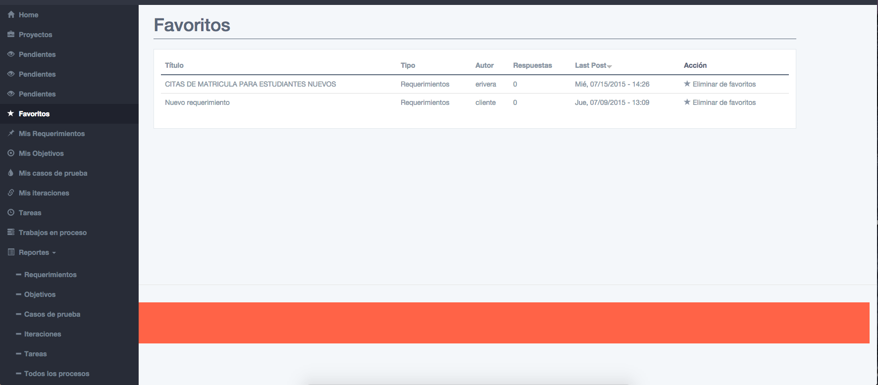Open the Nuevo requerimiento title link
This screenshot has height=385, width=878.
tap(197, 102)
